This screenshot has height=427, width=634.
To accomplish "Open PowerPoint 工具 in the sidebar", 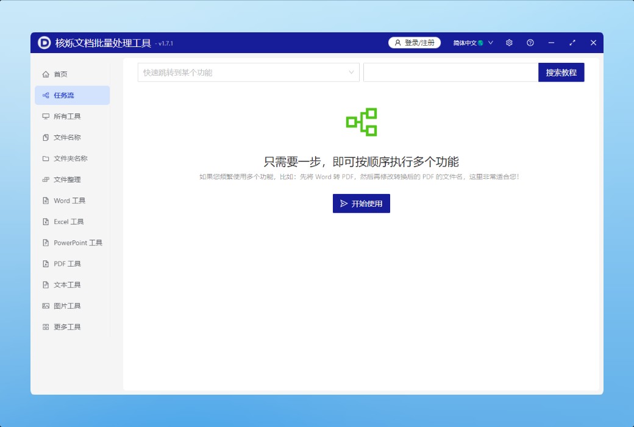I will pos(77,243).
